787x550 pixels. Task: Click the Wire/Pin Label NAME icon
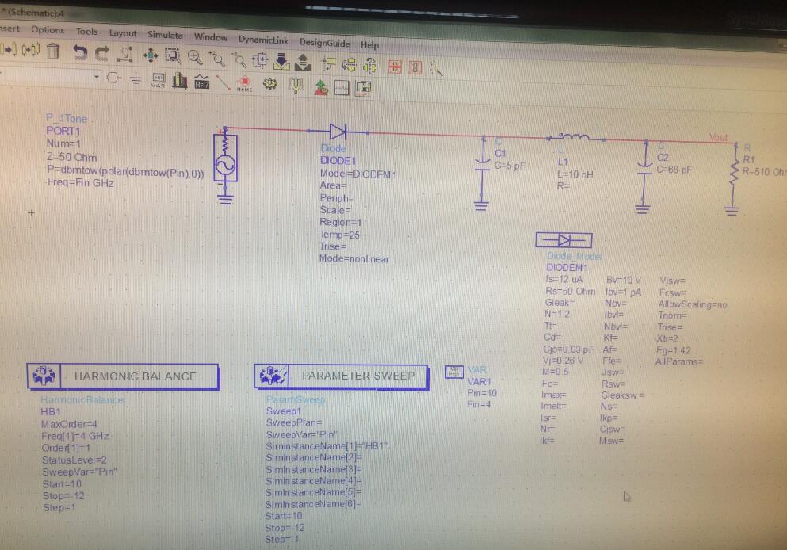(244, 84)
